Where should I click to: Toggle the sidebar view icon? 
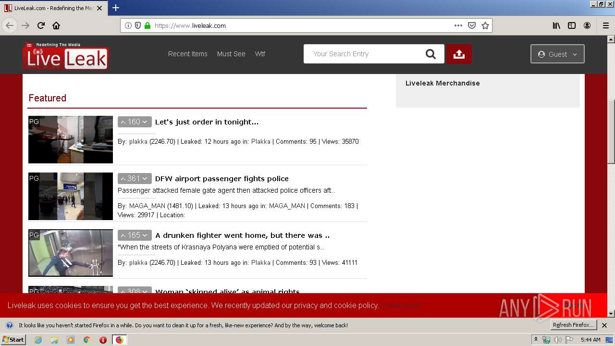click(572, 25)
